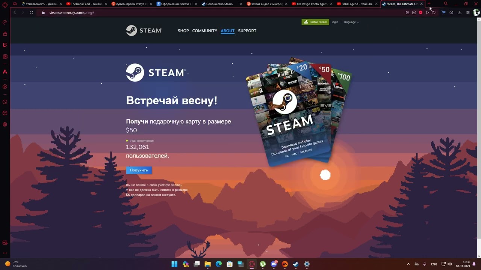
Task: Click the send arrow icon in toolbar
Action: [x=427, y=12]
